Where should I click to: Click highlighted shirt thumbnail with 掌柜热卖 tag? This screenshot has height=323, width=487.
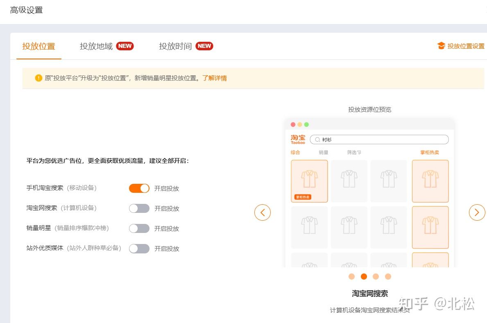[309, 181]
